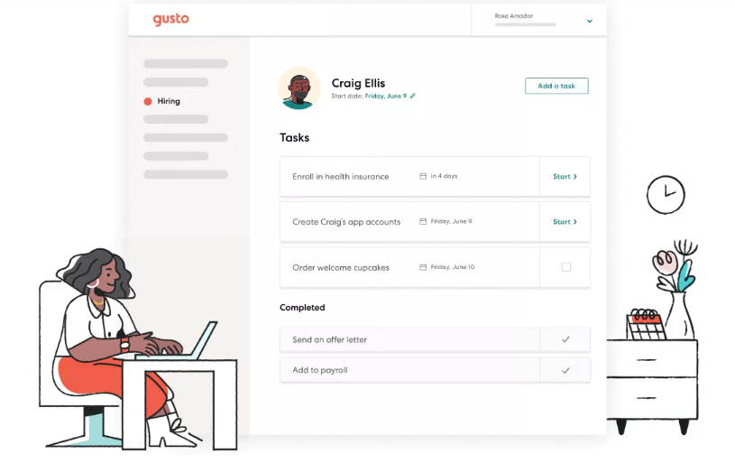Click checkmark on Send an offer letter
This screenshot has height=463, width=735.
pos(565,339)
